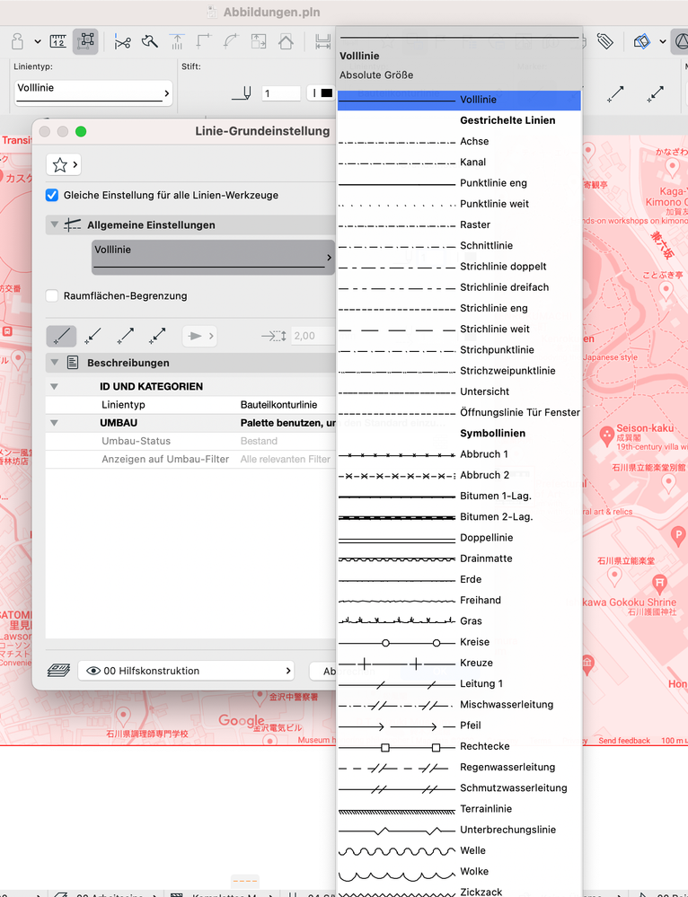Choose Doppellinie line type
The width and height of the screenshot is (688, 897).
tap(459, 538)
